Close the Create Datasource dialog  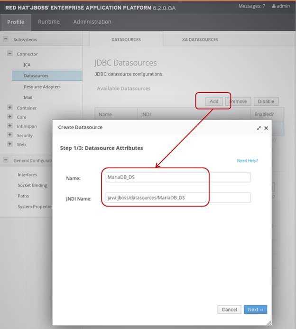point(266,128)
